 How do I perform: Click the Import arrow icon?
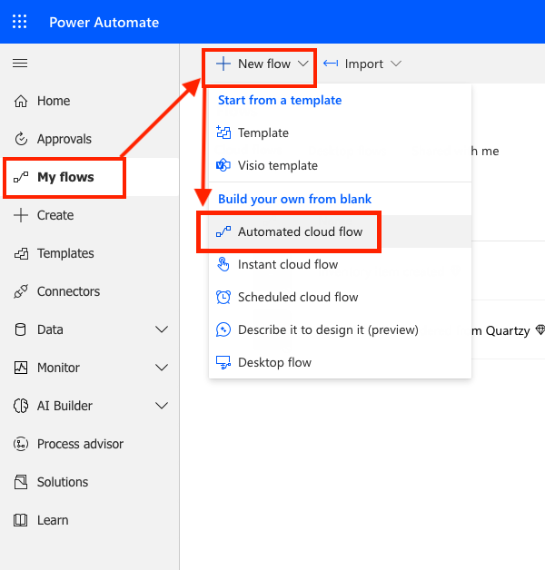(331, 64)
